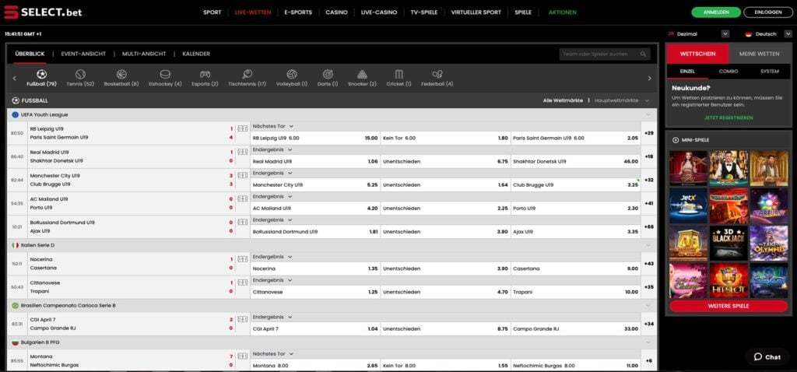Open the E-Sports menu item
The width and height of the screenshot is (797, 372).
click(x=298, y=12)
